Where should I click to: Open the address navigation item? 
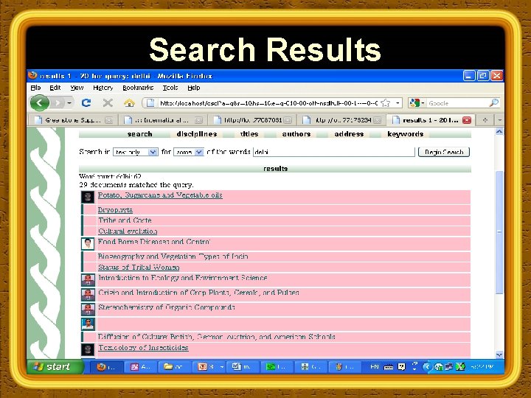[349, 134]
